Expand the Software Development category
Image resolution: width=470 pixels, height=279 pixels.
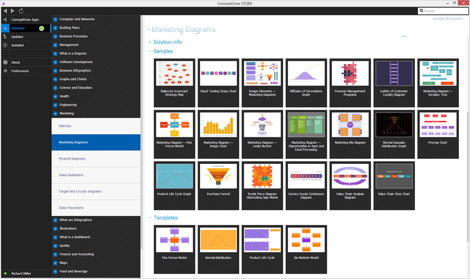55,62
